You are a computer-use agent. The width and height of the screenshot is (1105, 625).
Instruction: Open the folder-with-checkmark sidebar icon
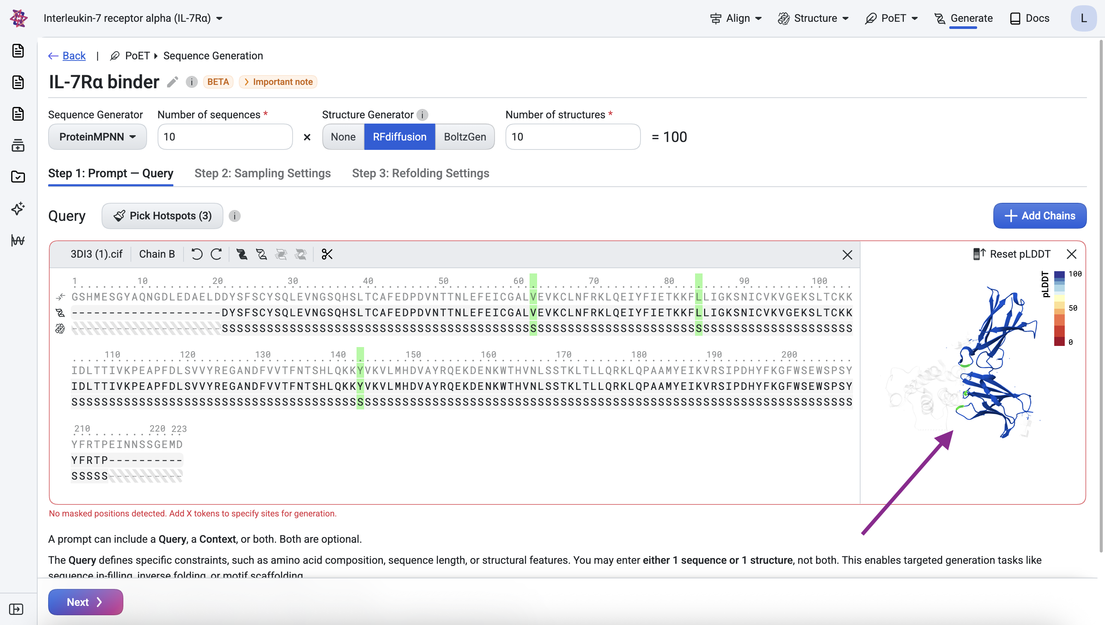[18, 177]
